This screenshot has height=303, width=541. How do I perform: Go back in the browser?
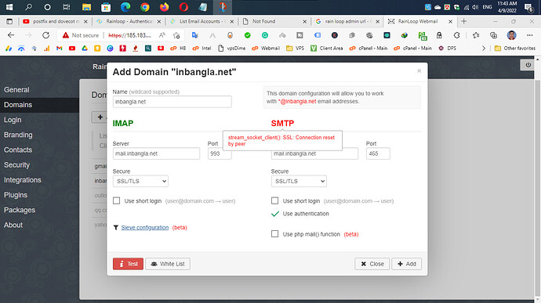(x=11, y=35)
